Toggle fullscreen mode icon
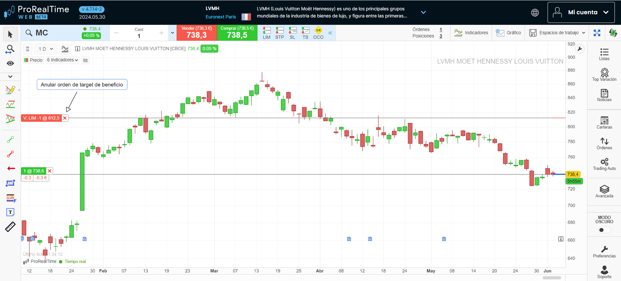 coord(597,33)
